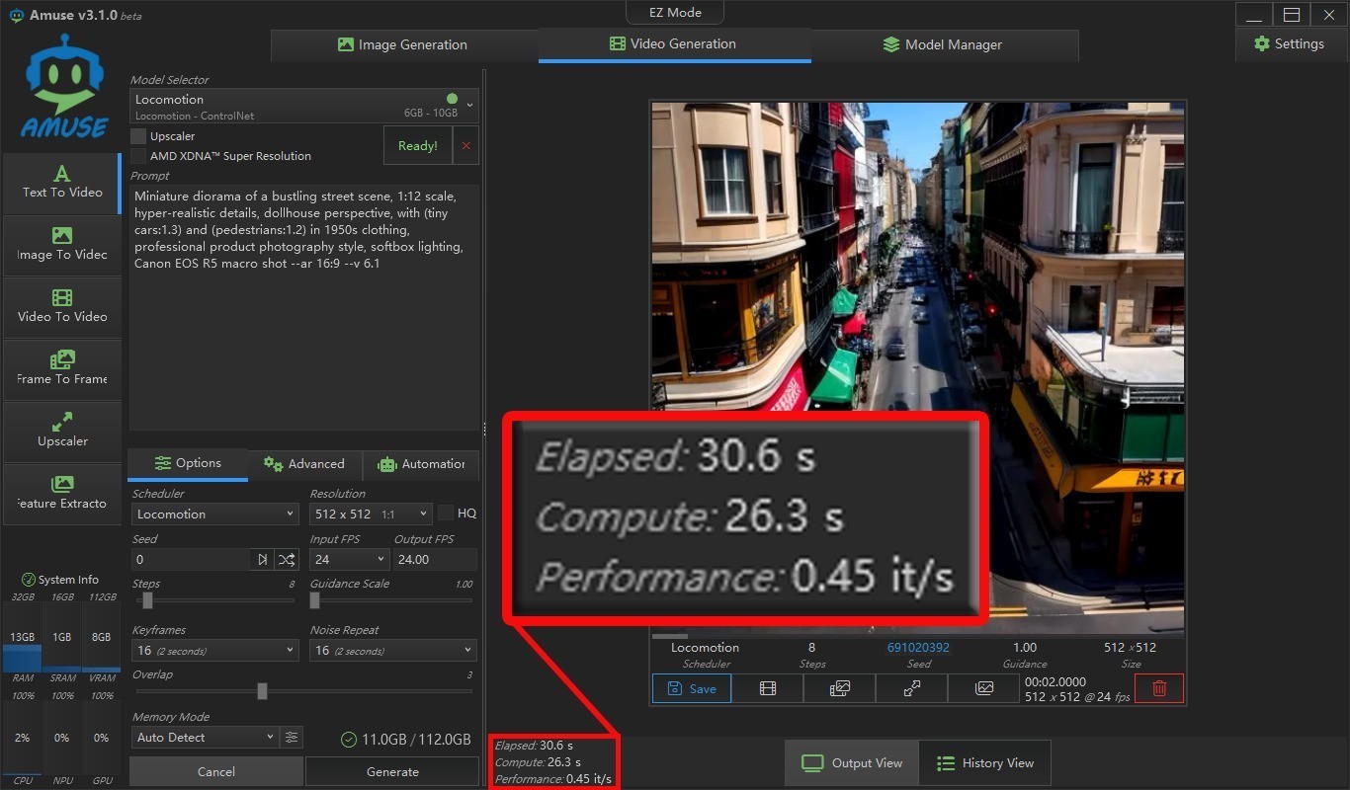Toggle AMD XDNA Super Resolution checkbox
This screenshot has height=790, width=1350.
(x=139, y=156)
